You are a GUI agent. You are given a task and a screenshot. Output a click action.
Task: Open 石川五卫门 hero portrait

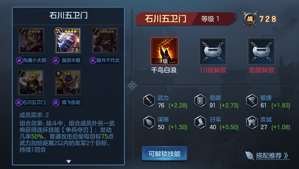click(x=31, y=83)
